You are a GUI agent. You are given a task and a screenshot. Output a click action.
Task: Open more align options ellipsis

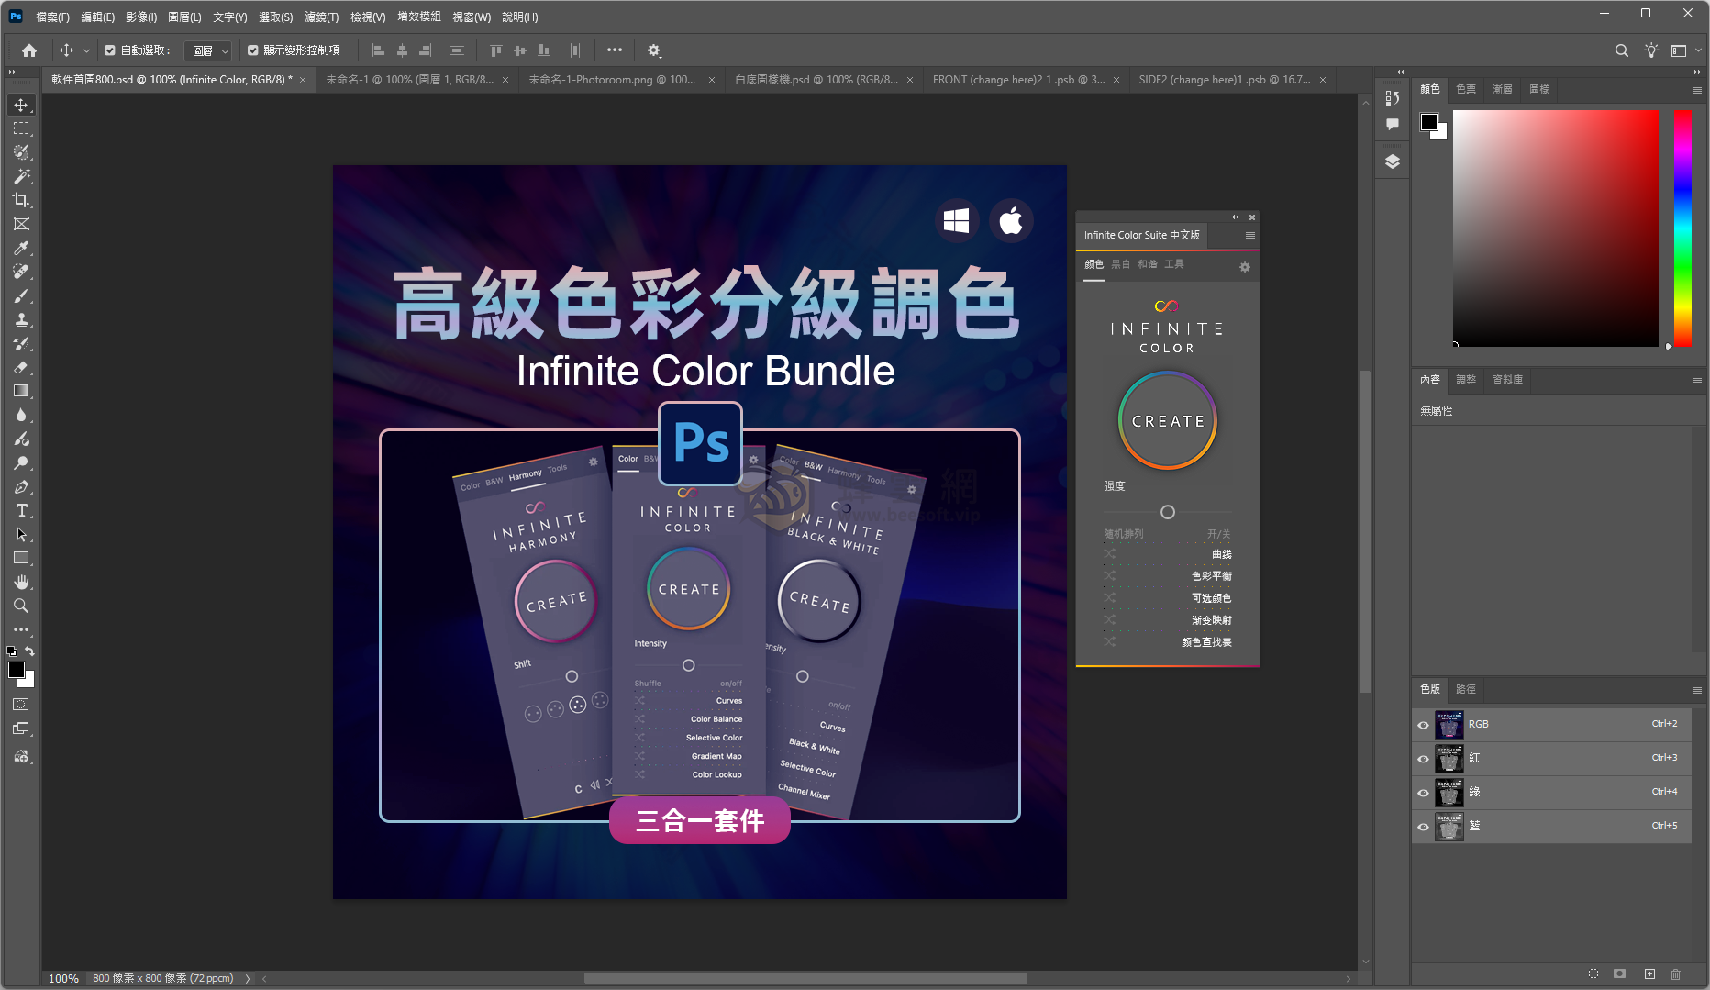(x=615, y=50)
